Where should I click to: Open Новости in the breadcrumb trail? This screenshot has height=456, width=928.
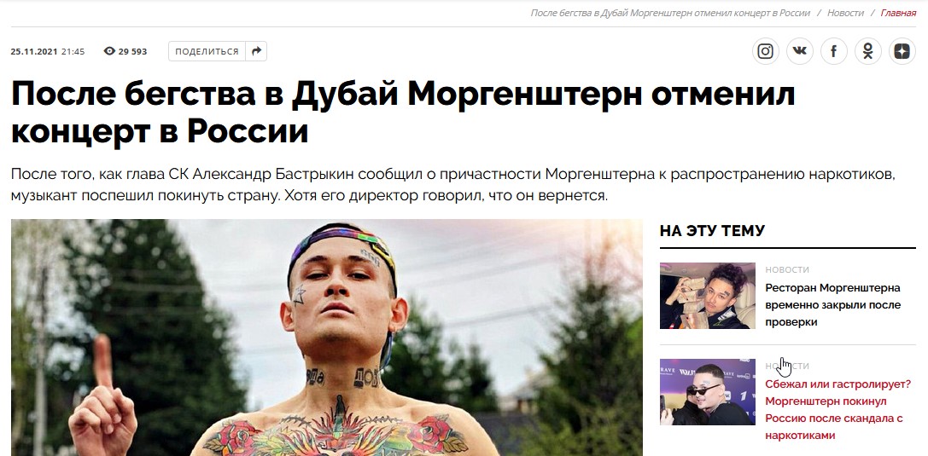pyautogui.click(x=845, y=13)
